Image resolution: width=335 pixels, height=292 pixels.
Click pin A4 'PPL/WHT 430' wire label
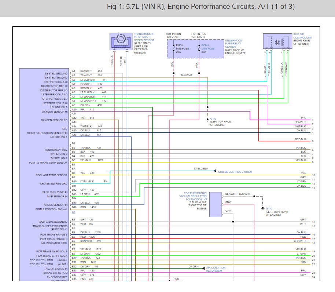coord(91,84)
